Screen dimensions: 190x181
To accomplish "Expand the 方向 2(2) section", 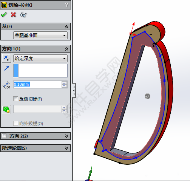I will [x=66, y=136].
